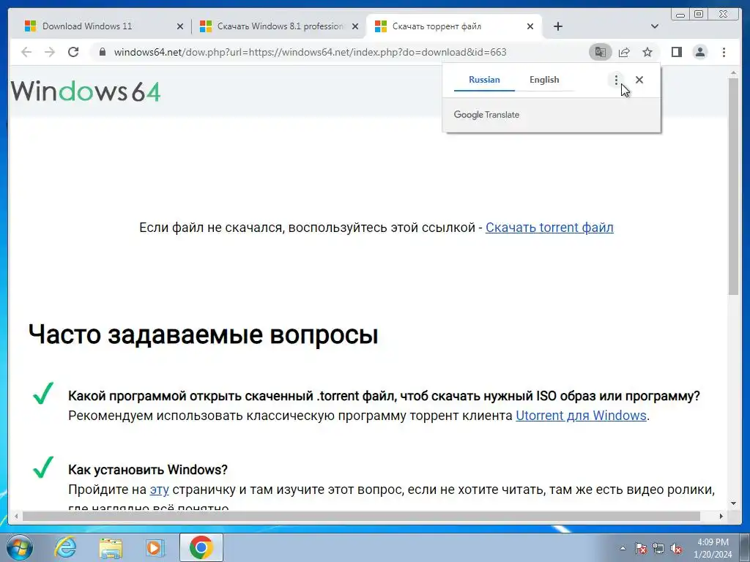750x562 pixels.
Task: Open the Chrome three-dot main menu
Action: tap(724, 52)
